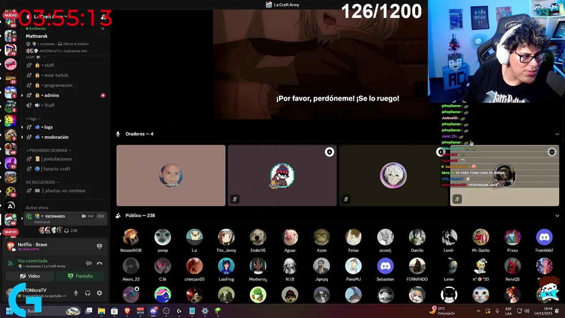Open the moderación channel
This screenshot has height=318, width=565.
[66, 137]
